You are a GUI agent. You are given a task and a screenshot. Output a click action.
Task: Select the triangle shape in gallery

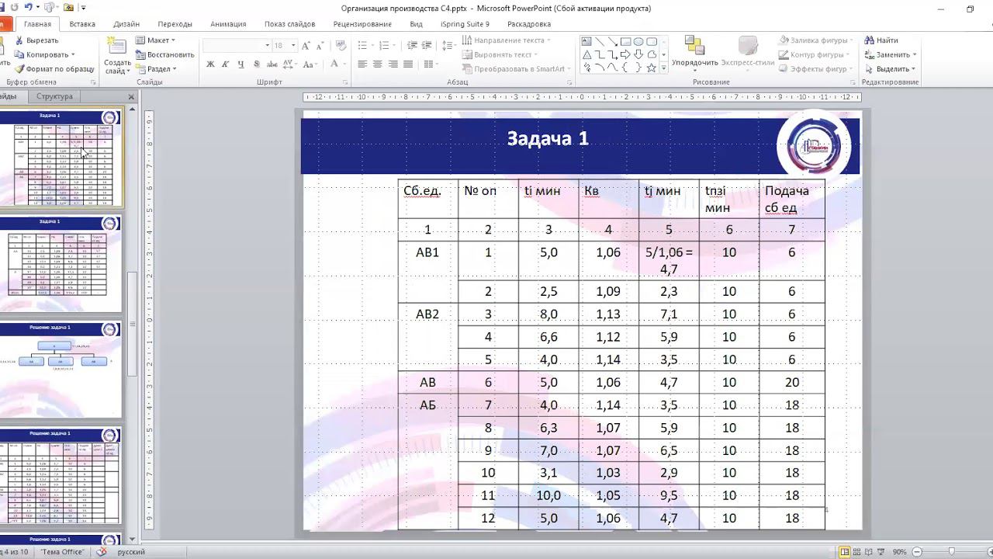pyautogui.click(x=588, y=55)
